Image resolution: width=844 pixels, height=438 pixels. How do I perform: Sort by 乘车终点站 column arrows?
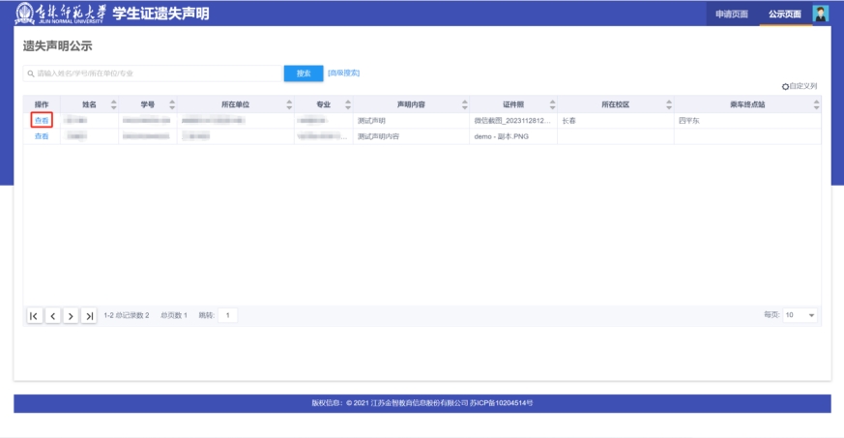click(x=815, y=104)
